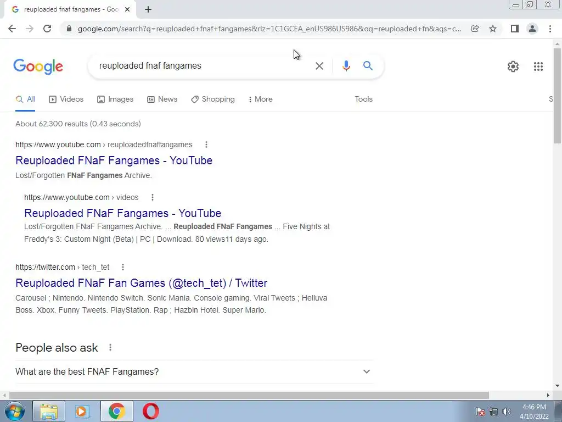
Task: Expand What are the best FNAF Fangames question
Action: pyautogui.click(x=195, y=372)
